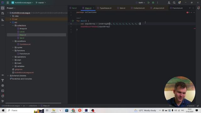Open the Git tool window
The height and width of the screenshot is (113, 201).
[x=3, y=101]
